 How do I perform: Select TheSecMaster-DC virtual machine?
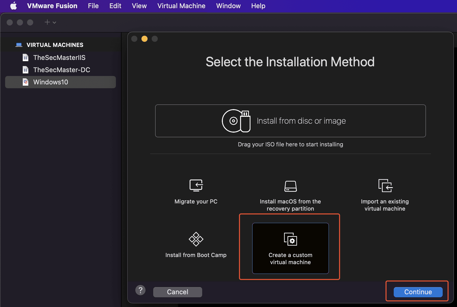[x=61, y=70]
